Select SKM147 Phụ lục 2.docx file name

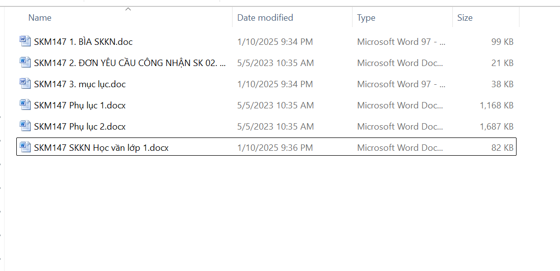click(x=80, y=126)
